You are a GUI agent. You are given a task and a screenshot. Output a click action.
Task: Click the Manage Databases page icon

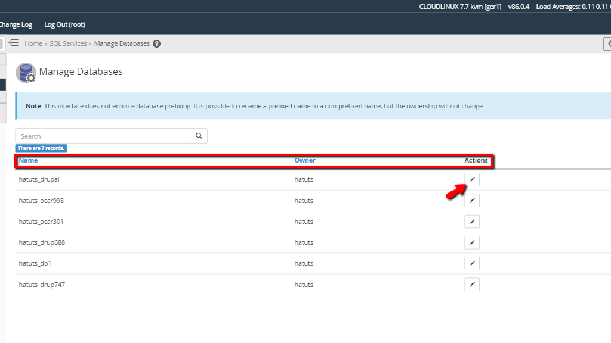[26, 73]
